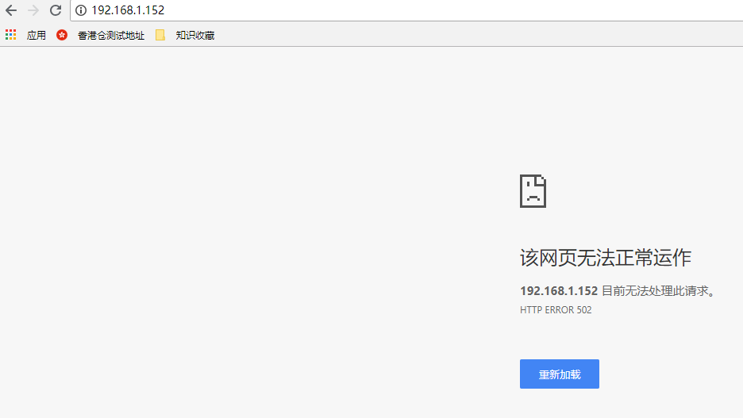
Task: Click the blank gray page area on left
Action: [x=198, y=238]
